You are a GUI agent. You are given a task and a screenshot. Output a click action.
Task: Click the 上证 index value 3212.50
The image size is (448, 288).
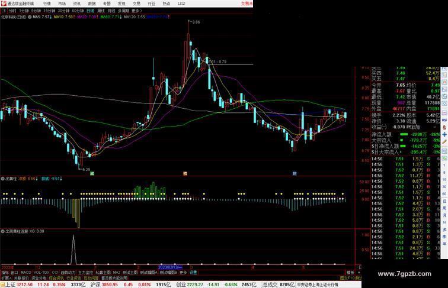point(24,284)
